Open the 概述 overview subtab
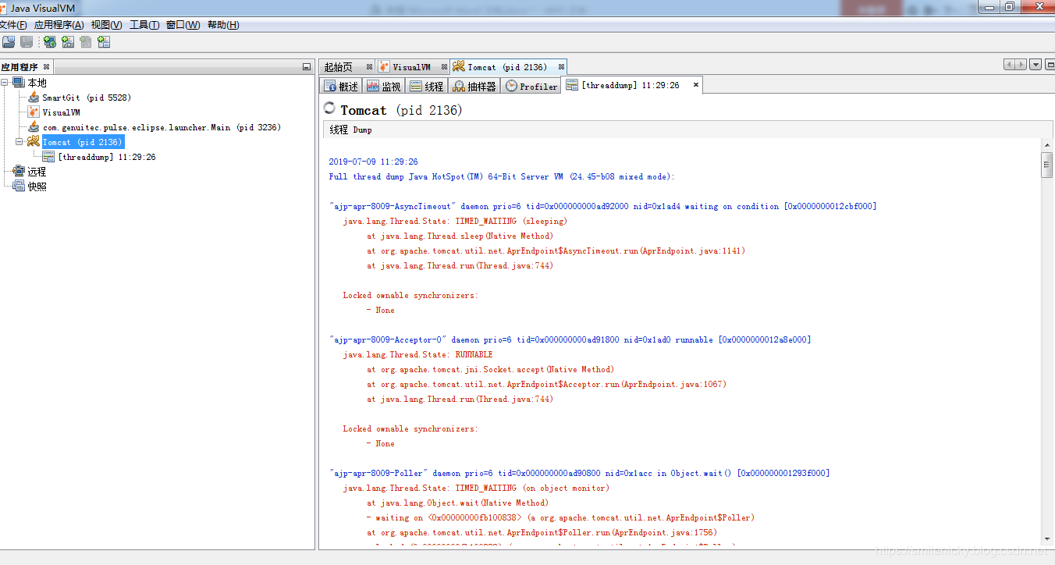 click(x=341, y=86)
